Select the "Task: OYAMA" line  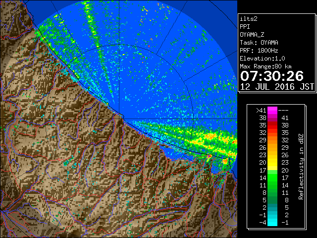(x=259, y=43)
